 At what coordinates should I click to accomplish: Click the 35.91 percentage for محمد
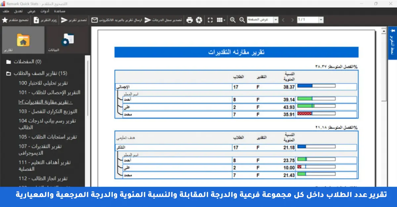click(288, 114)
